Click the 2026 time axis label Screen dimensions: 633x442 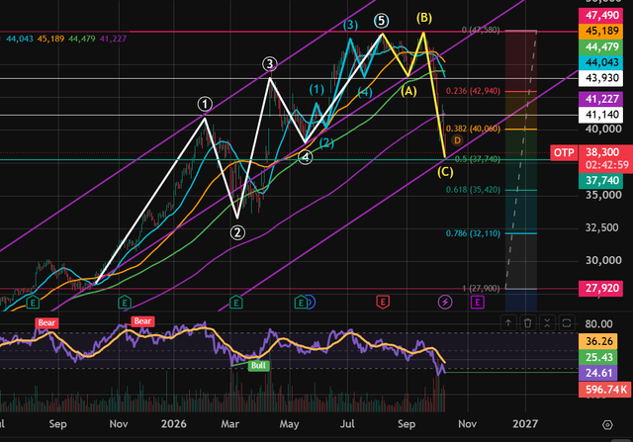click(174, 424)
